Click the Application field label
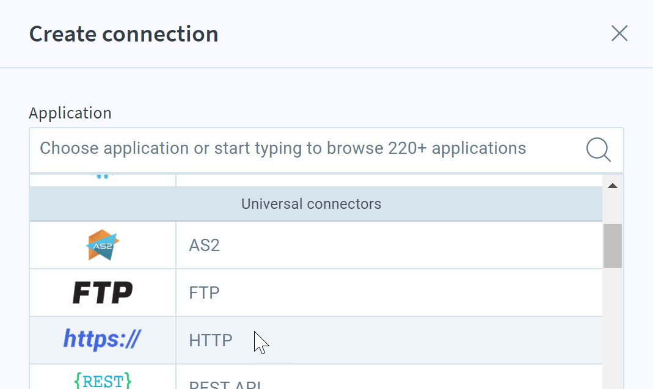Viewport: 653px width, 389px height. pos(70,114)
